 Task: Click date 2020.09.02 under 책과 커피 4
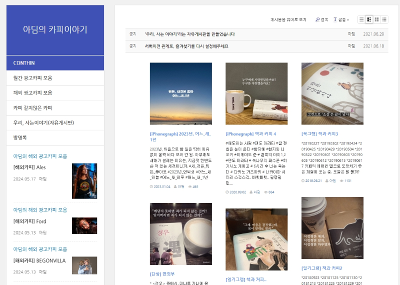point(235,192)
